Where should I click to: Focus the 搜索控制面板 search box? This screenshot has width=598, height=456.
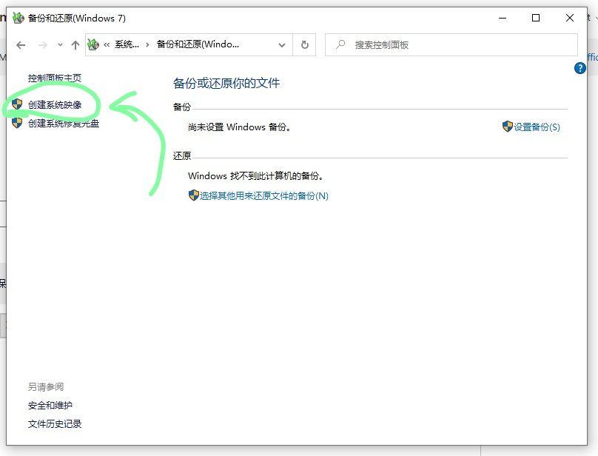[x=451, y=45]
